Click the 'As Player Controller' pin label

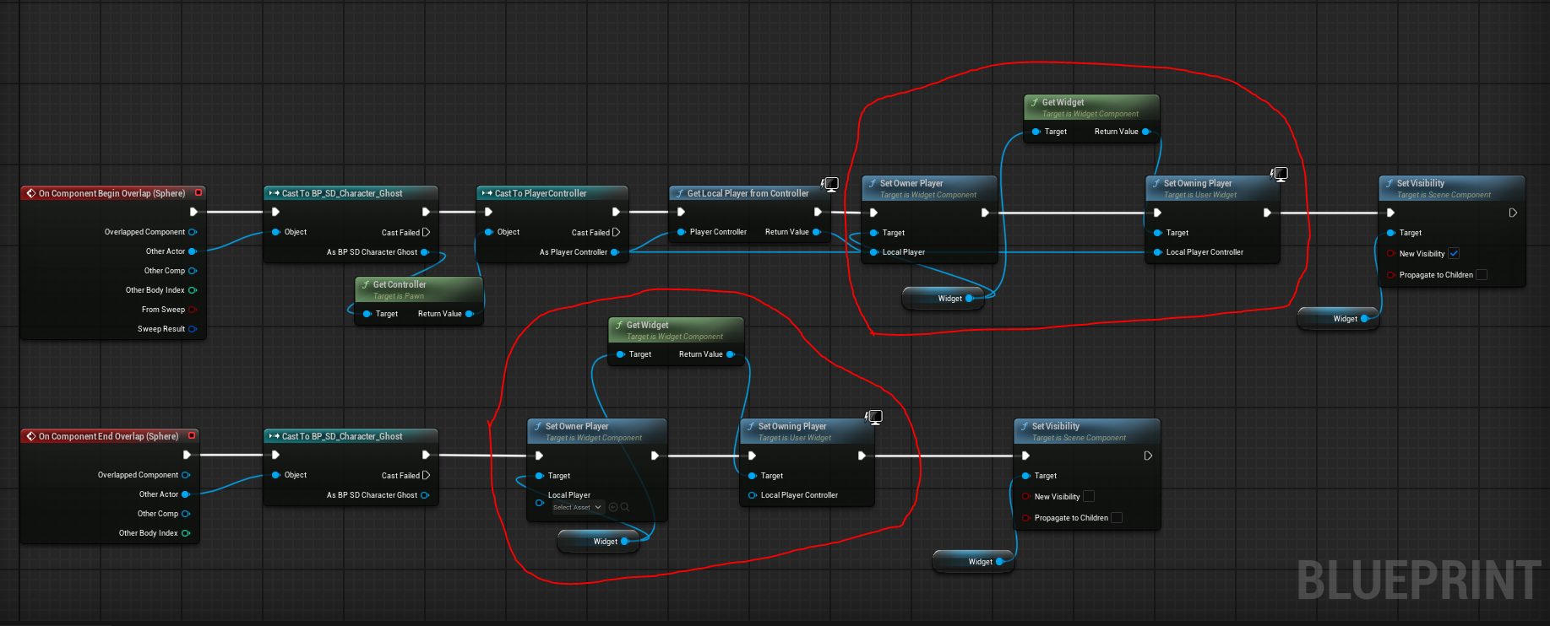(x=574, y=252)
